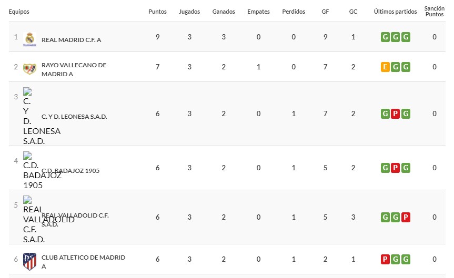This screenshot has width=454, height=278.
Task: Click the Atletico de Madrid crest
Action: pos(30,260)
